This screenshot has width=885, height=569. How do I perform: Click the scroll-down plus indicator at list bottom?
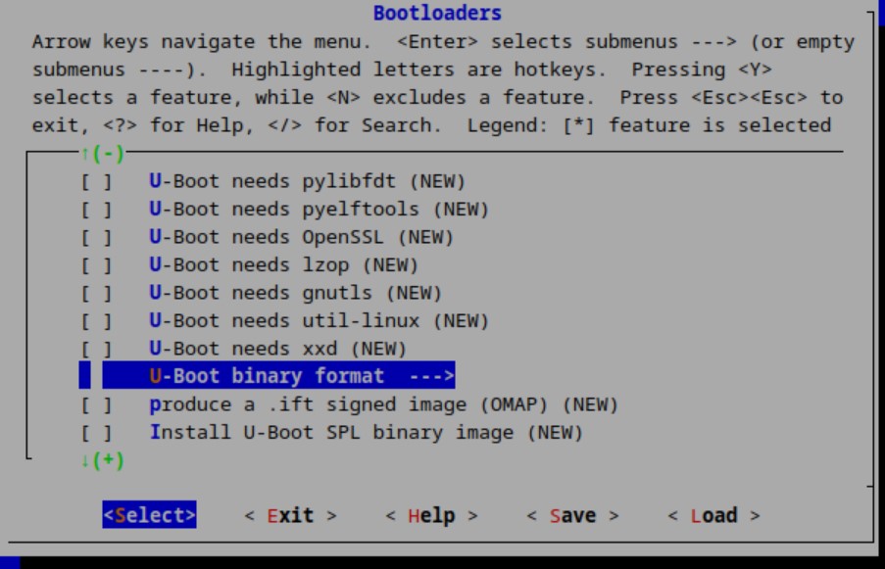coord(103,459)
